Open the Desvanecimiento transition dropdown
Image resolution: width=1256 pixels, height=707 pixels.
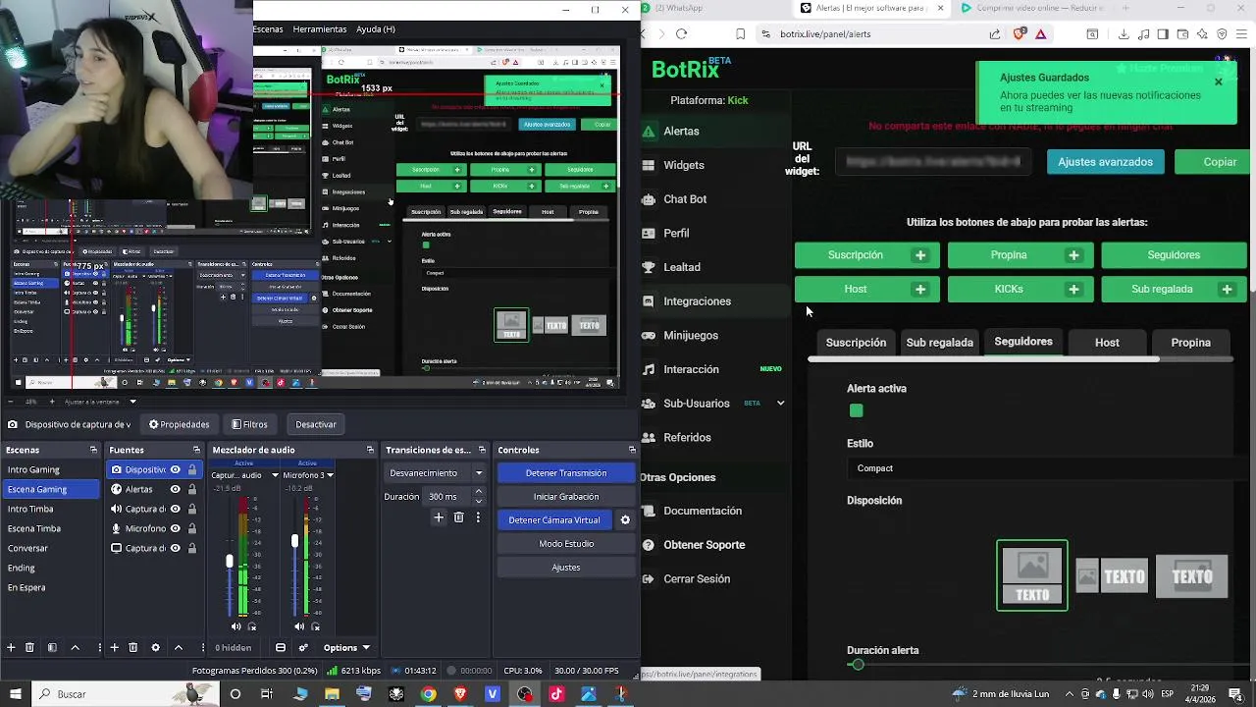click(436, 473)
